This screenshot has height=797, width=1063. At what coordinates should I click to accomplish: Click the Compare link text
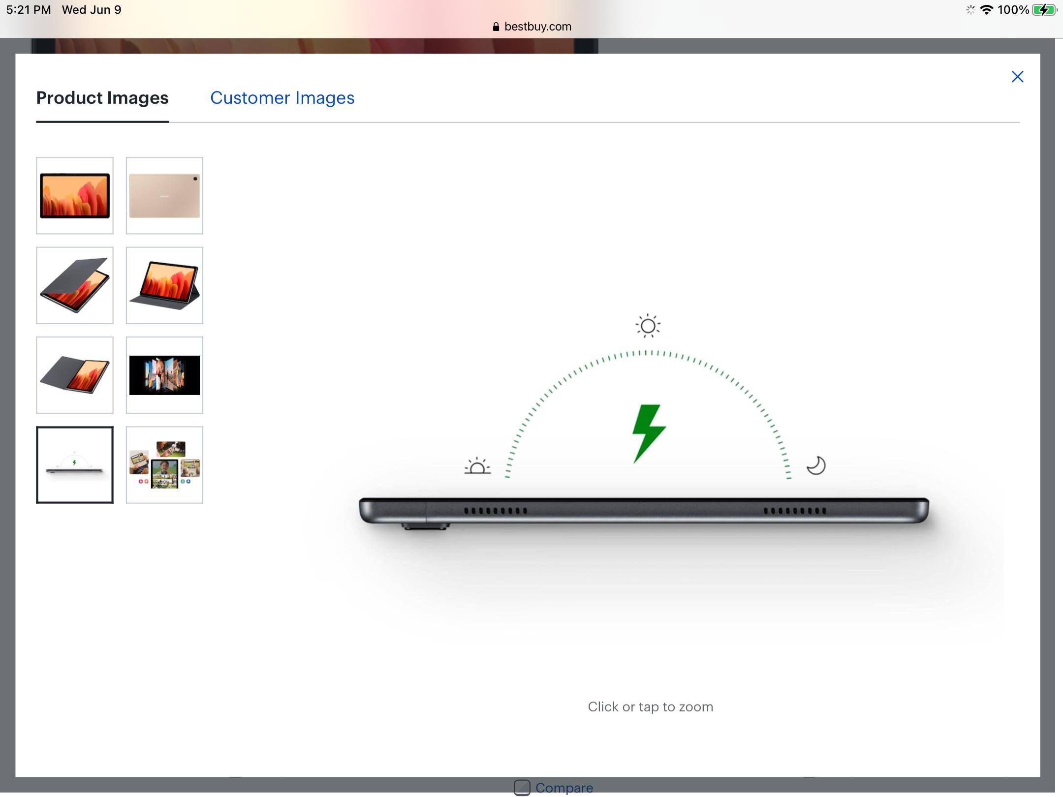point(564,788)
